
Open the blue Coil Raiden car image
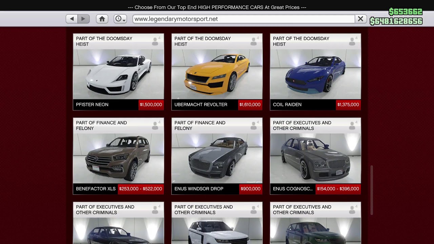(x=315, y=74)
